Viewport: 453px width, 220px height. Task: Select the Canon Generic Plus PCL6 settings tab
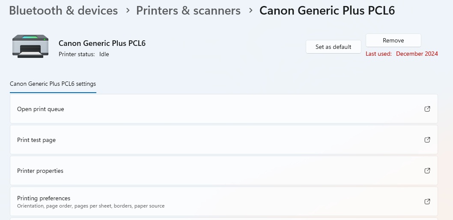click(x=53, y=84)
